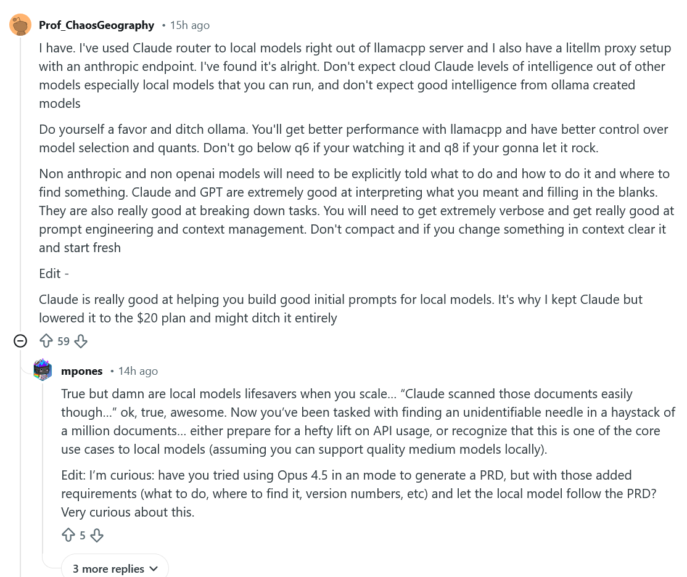This screenshot has width=687, height=577.
Task: Select the vote count of 5 on mpones's reply
Action: (83, 535)
